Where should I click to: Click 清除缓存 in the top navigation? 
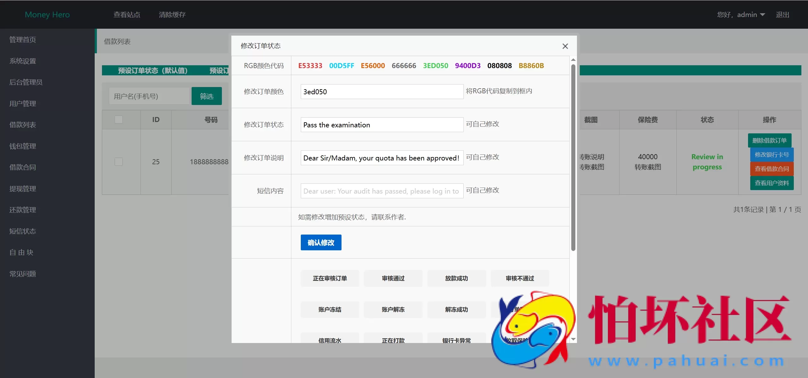pos(172,15)
